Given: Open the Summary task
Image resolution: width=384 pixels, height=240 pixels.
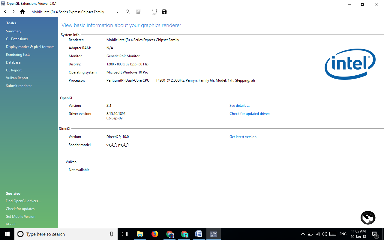Looking at the screenshot, I should [13, 31].
